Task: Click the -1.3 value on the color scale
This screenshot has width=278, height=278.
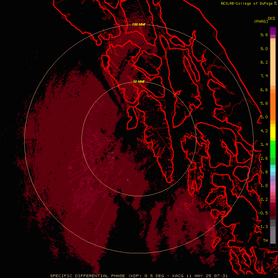Action: pyautogui.click(x=263, y=227)
